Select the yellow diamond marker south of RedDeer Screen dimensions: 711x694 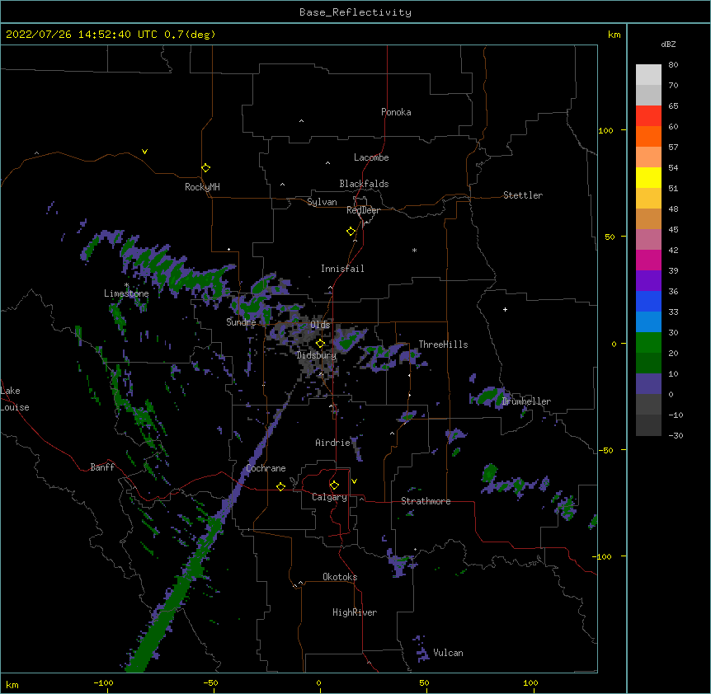[351, 232]
